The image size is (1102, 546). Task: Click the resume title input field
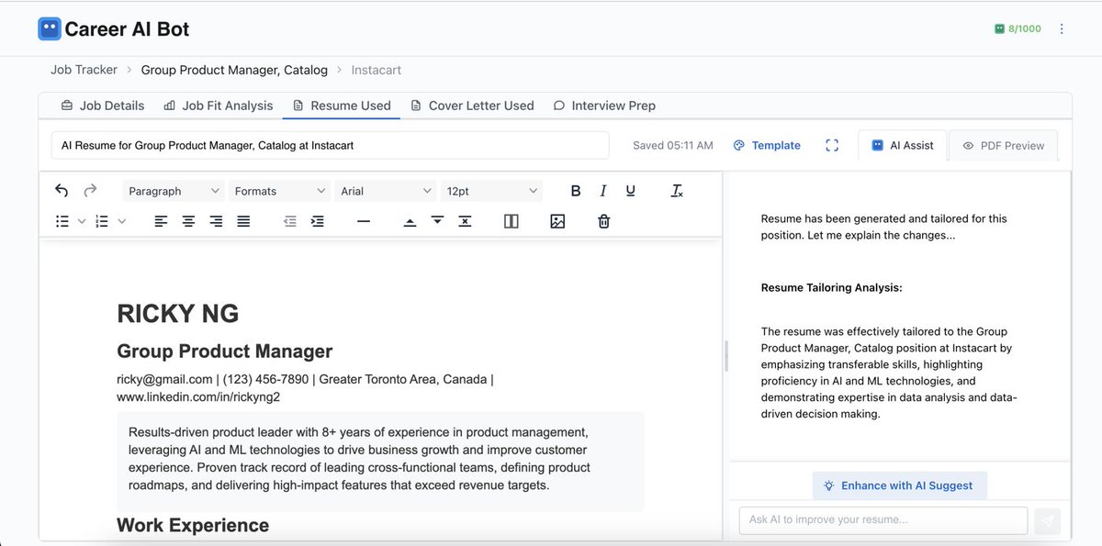click(x=330, y=145)
